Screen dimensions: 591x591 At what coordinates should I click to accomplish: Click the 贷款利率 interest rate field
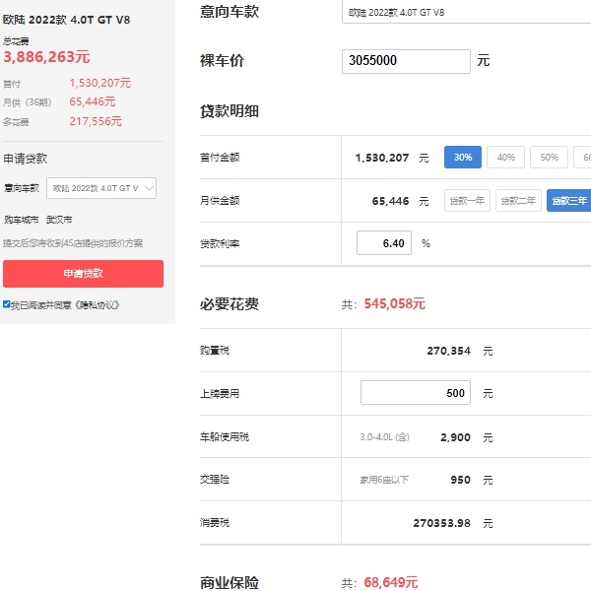pos(384,243)
